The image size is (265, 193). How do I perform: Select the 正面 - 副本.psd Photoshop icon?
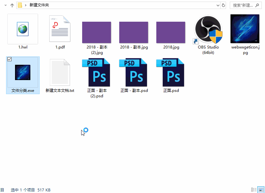(133, 72)
